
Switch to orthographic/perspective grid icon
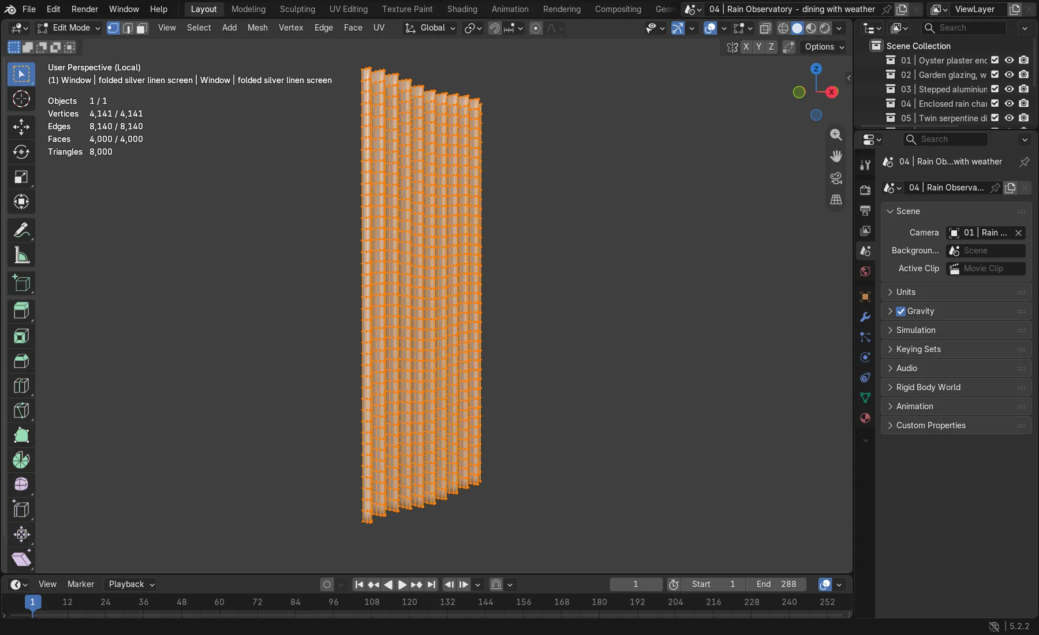836,200
